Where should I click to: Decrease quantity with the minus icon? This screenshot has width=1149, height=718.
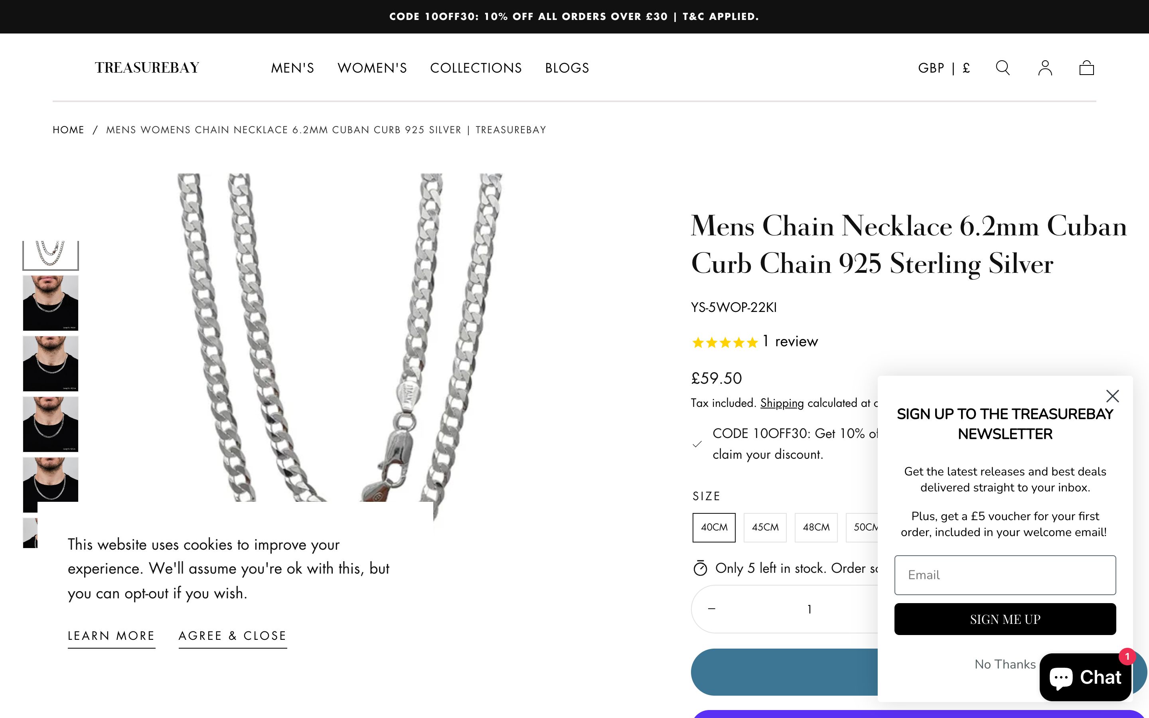pyautogui.click(x=711, y=609)
